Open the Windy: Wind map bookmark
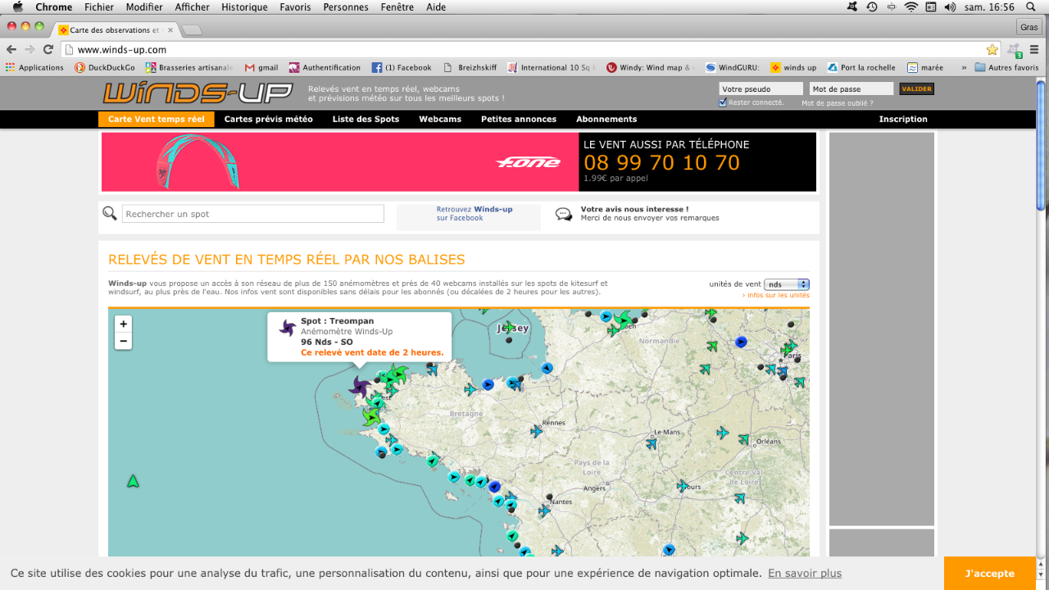1049x590 pixels. tap(649, 67)
